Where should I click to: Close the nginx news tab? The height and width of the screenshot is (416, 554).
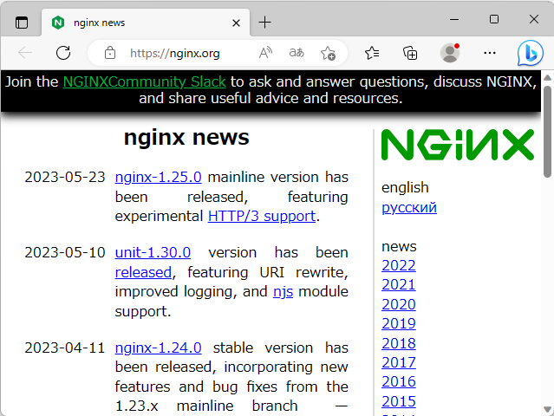point(236,23)
